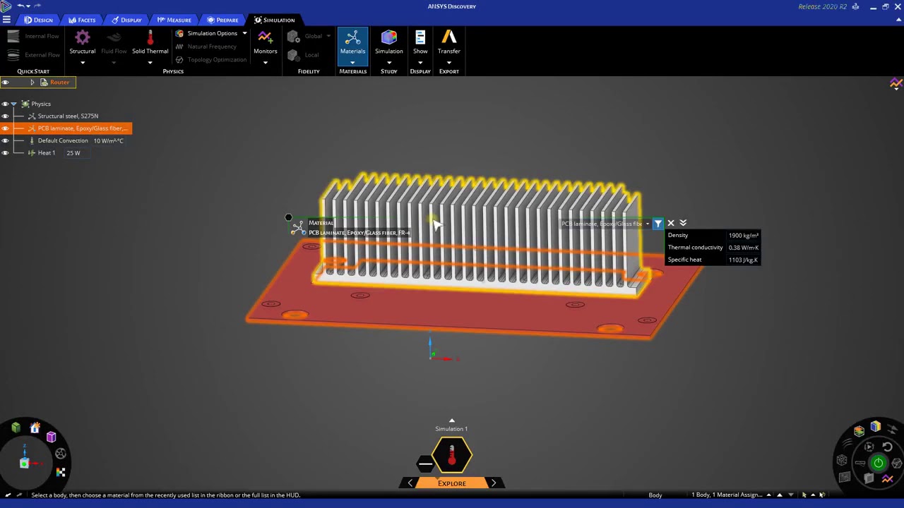This screenshot has height=508, width=904.
Task: Click the purple cube view icon
Action: (x=51, y=437)
